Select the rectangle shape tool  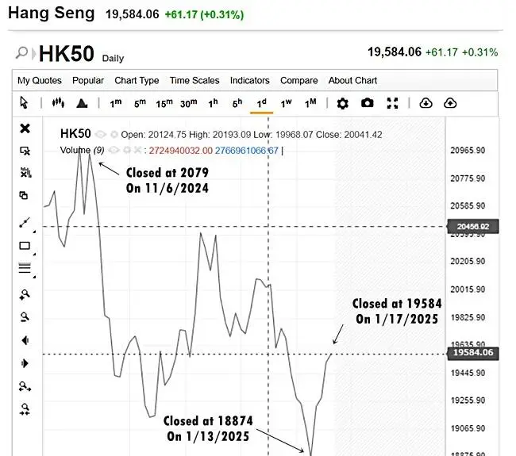click(x=25, y=246)
